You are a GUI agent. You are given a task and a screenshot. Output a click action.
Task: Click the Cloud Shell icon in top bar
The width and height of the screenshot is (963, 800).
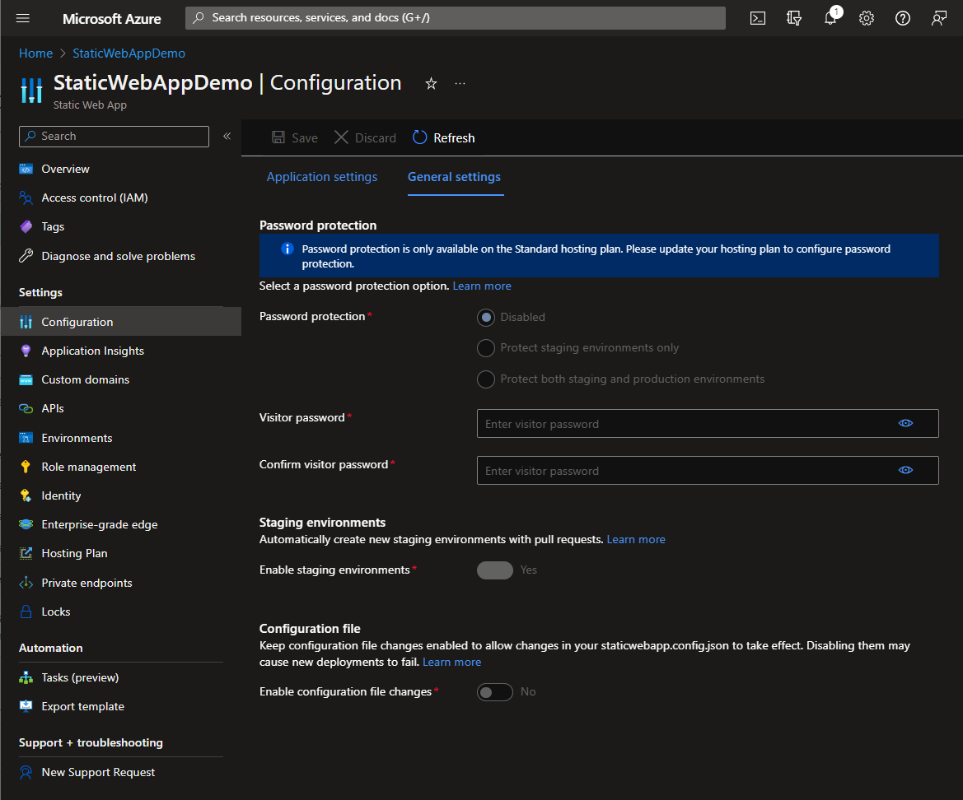(757, 17)
